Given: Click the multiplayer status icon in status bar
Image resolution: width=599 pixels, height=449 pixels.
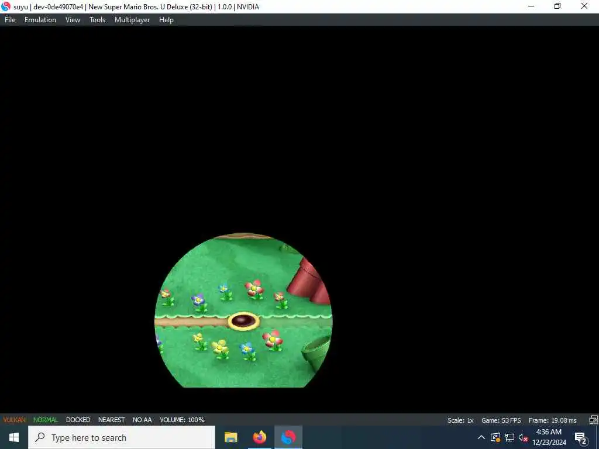Looking at the screenshot, I should [x=593, y=420].
